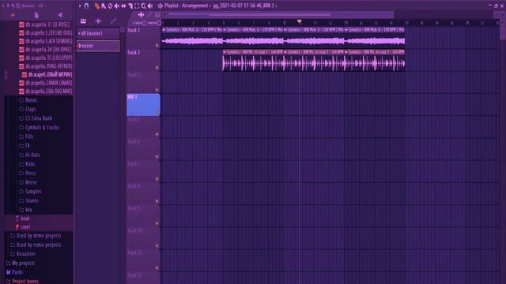Open the Vox folder
Viewport: 506px width, 284px height.
pos(25,210)
